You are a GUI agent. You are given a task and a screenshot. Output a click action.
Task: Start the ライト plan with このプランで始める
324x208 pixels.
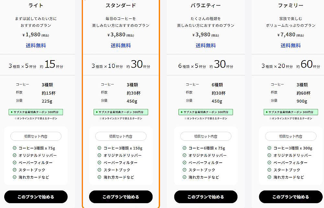[36, 197]
